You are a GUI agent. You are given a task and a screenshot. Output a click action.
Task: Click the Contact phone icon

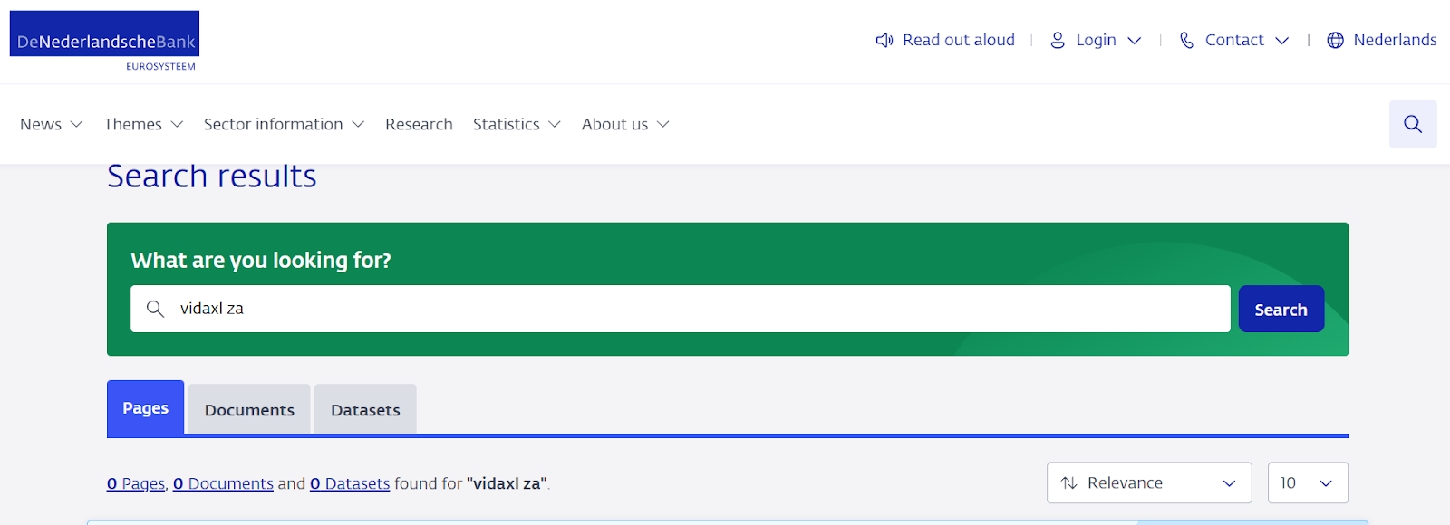pos(1186,40)
